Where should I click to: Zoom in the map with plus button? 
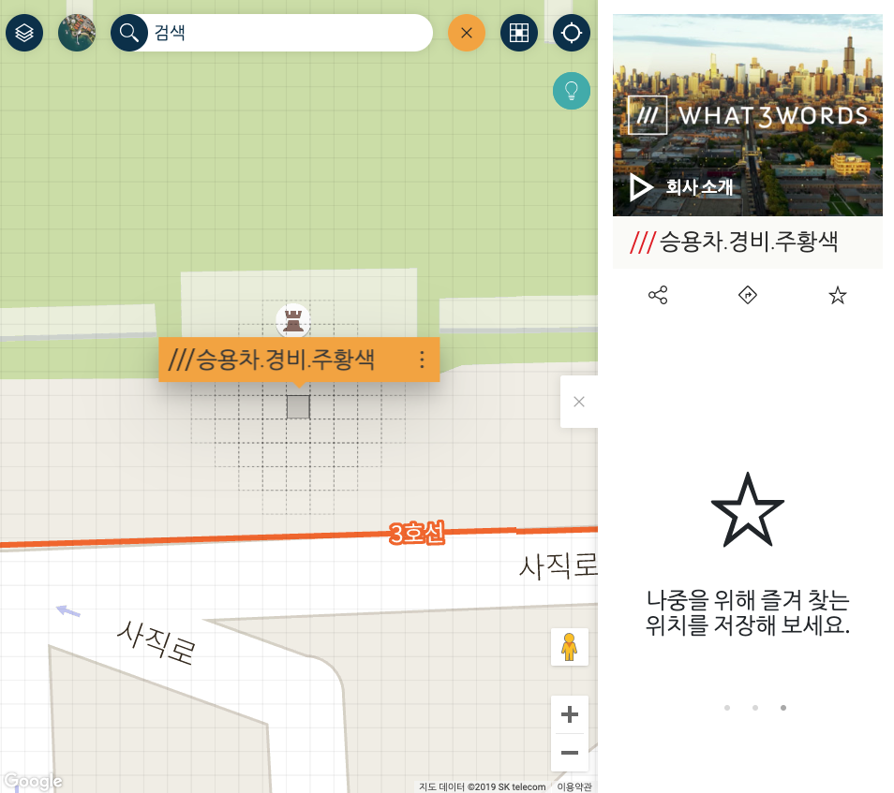click(x=570, y=713)
